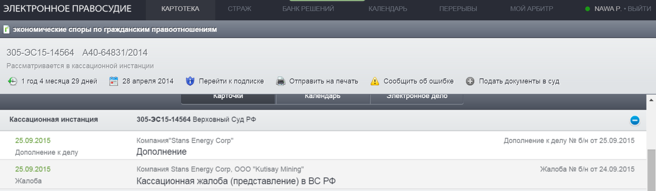656x191 pixels.
Task: Switch to the Календарь sub-tab
Action: click(x=323, y=97)
